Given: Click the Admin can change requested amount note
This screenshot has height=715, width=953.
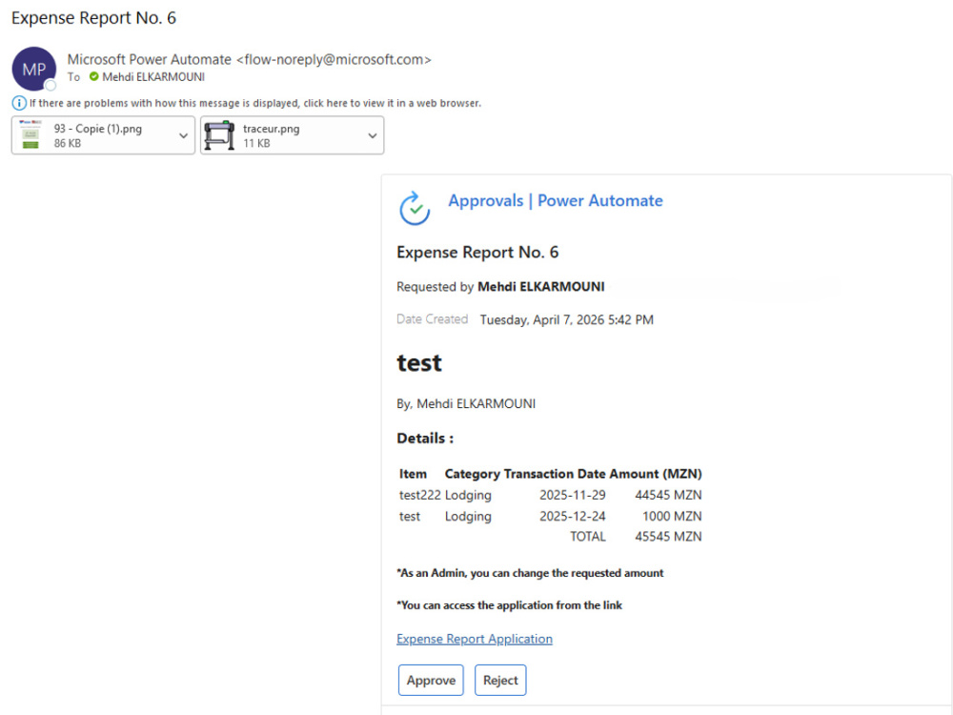Looking at the screenshot, I should [530, 573].
